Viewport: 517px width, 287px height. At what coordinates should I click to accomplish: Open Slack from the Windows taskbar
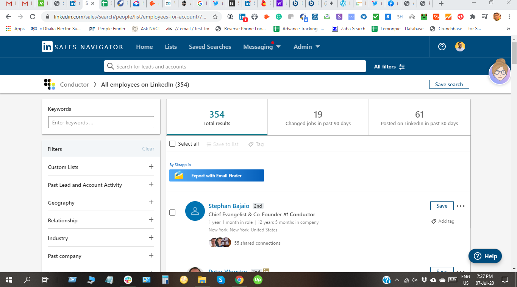128,280
